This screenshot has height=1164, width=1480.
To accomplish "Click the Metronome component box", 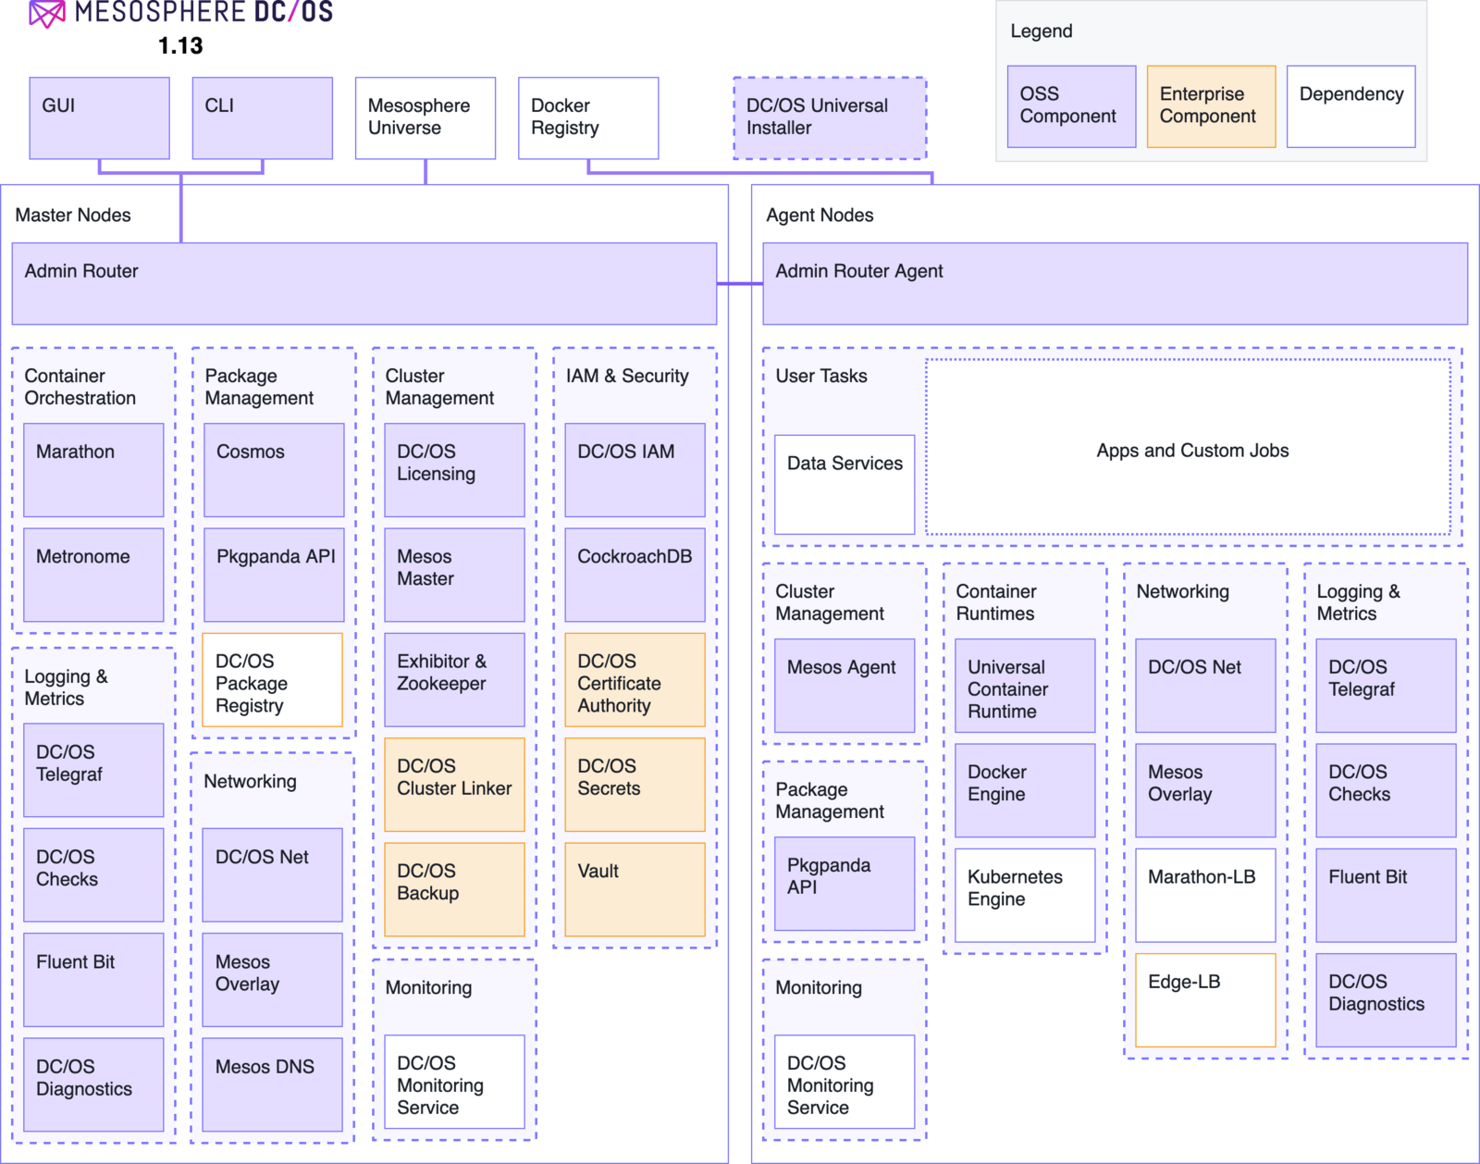I will click(x=93, y=575).
